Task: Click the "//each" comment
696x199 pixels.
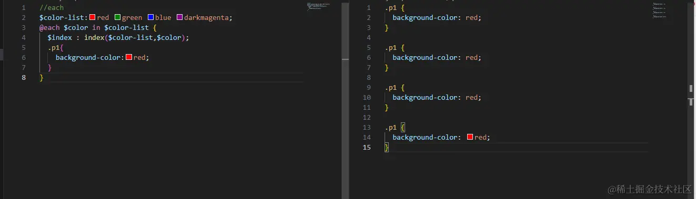Action: 52,8
